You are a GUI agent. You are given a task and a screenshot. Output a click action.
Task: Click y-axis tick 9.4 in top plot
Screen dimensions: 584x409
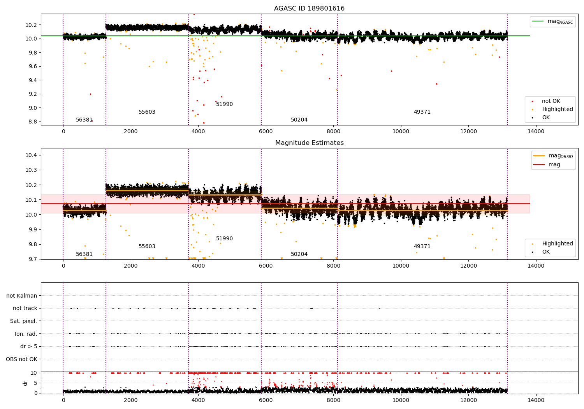[x=33, y=80]
